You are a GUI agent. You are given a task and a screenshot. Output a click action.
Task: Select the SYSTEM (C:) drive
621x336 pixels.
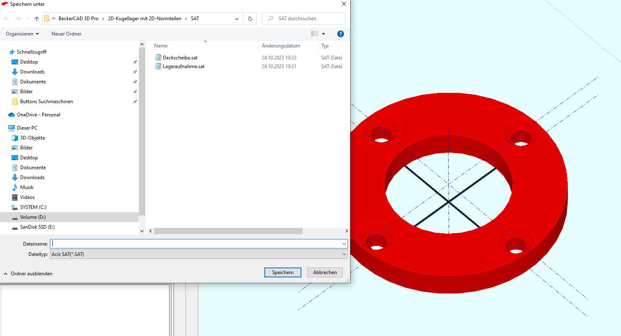(x=33, y=207)
